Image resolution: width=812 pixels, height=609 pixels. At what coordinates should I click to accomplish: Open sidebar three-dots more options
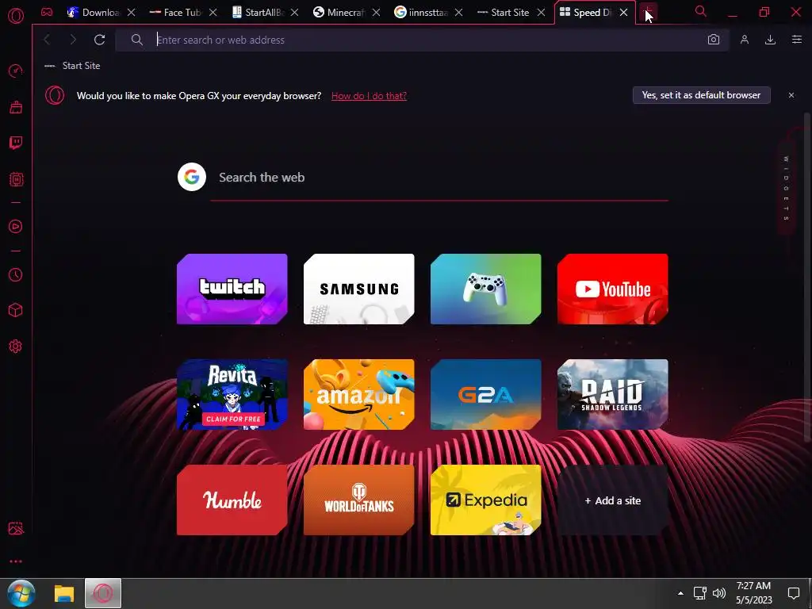point(16,561)
